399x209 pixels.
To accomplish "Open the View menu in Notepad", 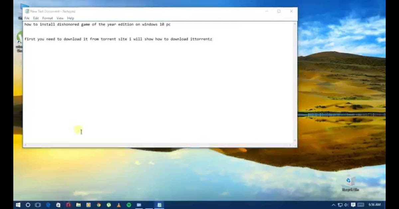I will [60, 18].
